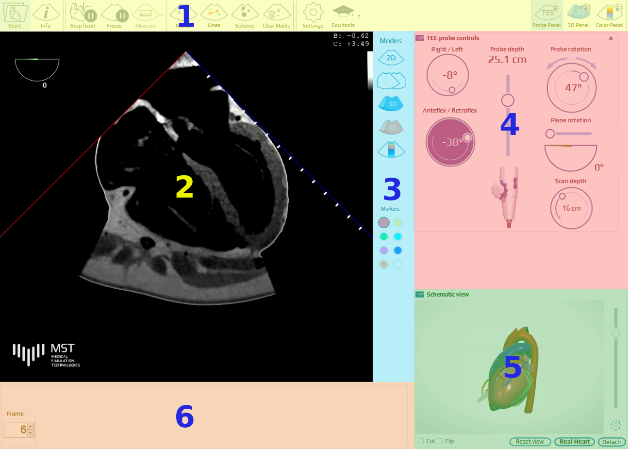Screen dimensions: 628x449
Task: Click the Real Heart button
Action: click(x=575, y=442)
